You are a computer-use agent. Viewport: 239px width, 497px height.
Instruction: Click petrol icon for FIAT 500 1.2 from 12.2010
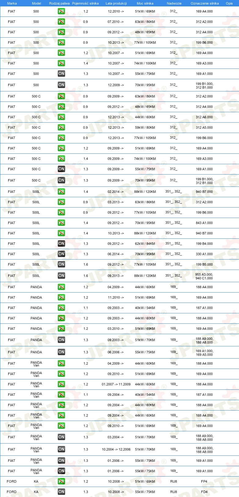(61, 11)
